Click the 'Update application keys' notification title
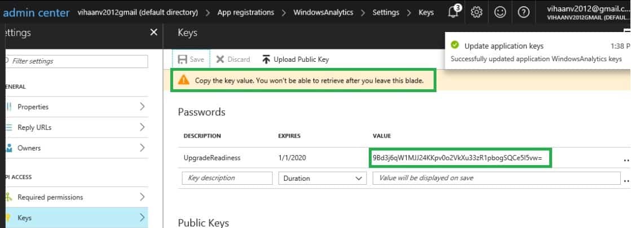 [x=504, y=46]
